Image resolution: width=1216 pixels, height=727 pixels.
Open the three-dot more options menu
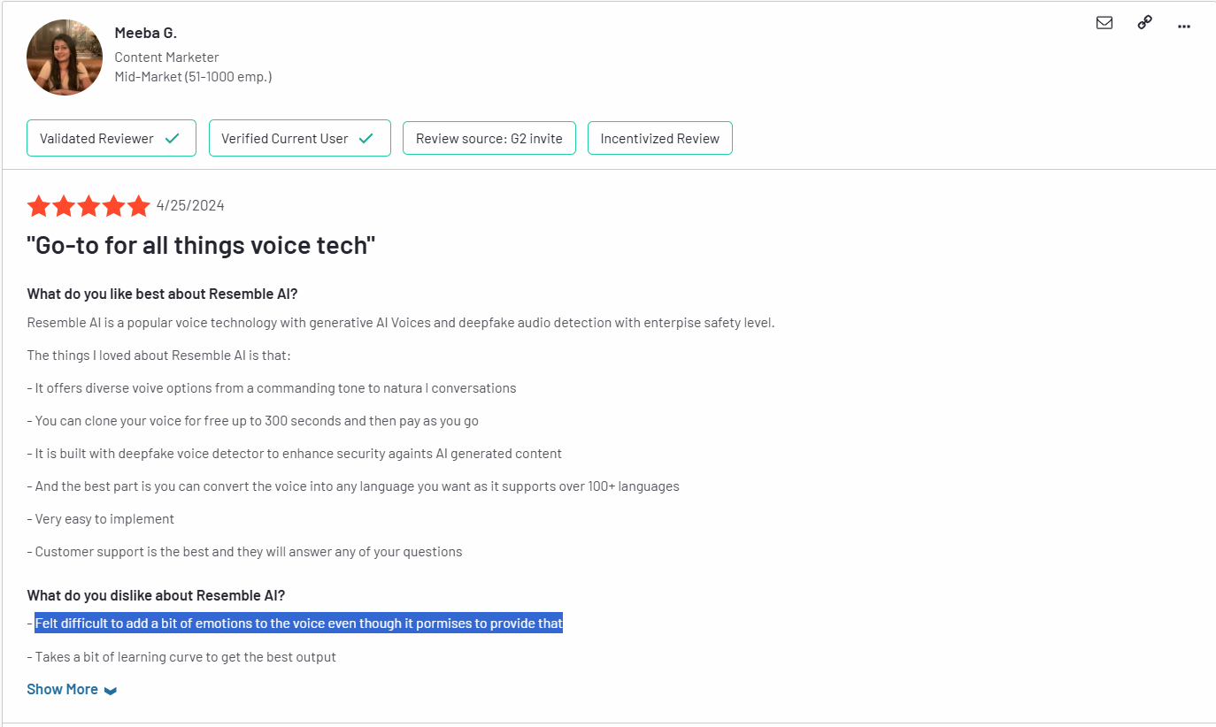[x=1184, y=26]
